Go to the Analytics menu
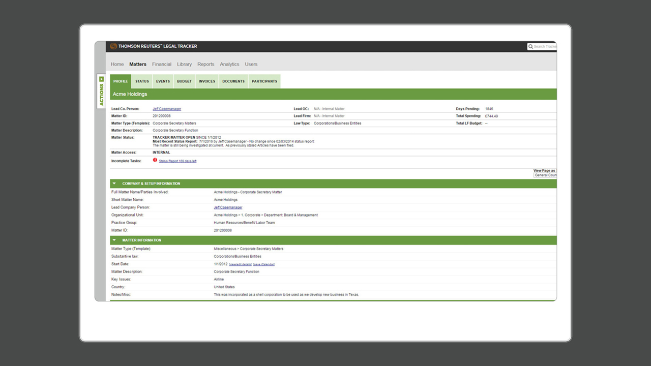651x366 pixels. point(229,65)
